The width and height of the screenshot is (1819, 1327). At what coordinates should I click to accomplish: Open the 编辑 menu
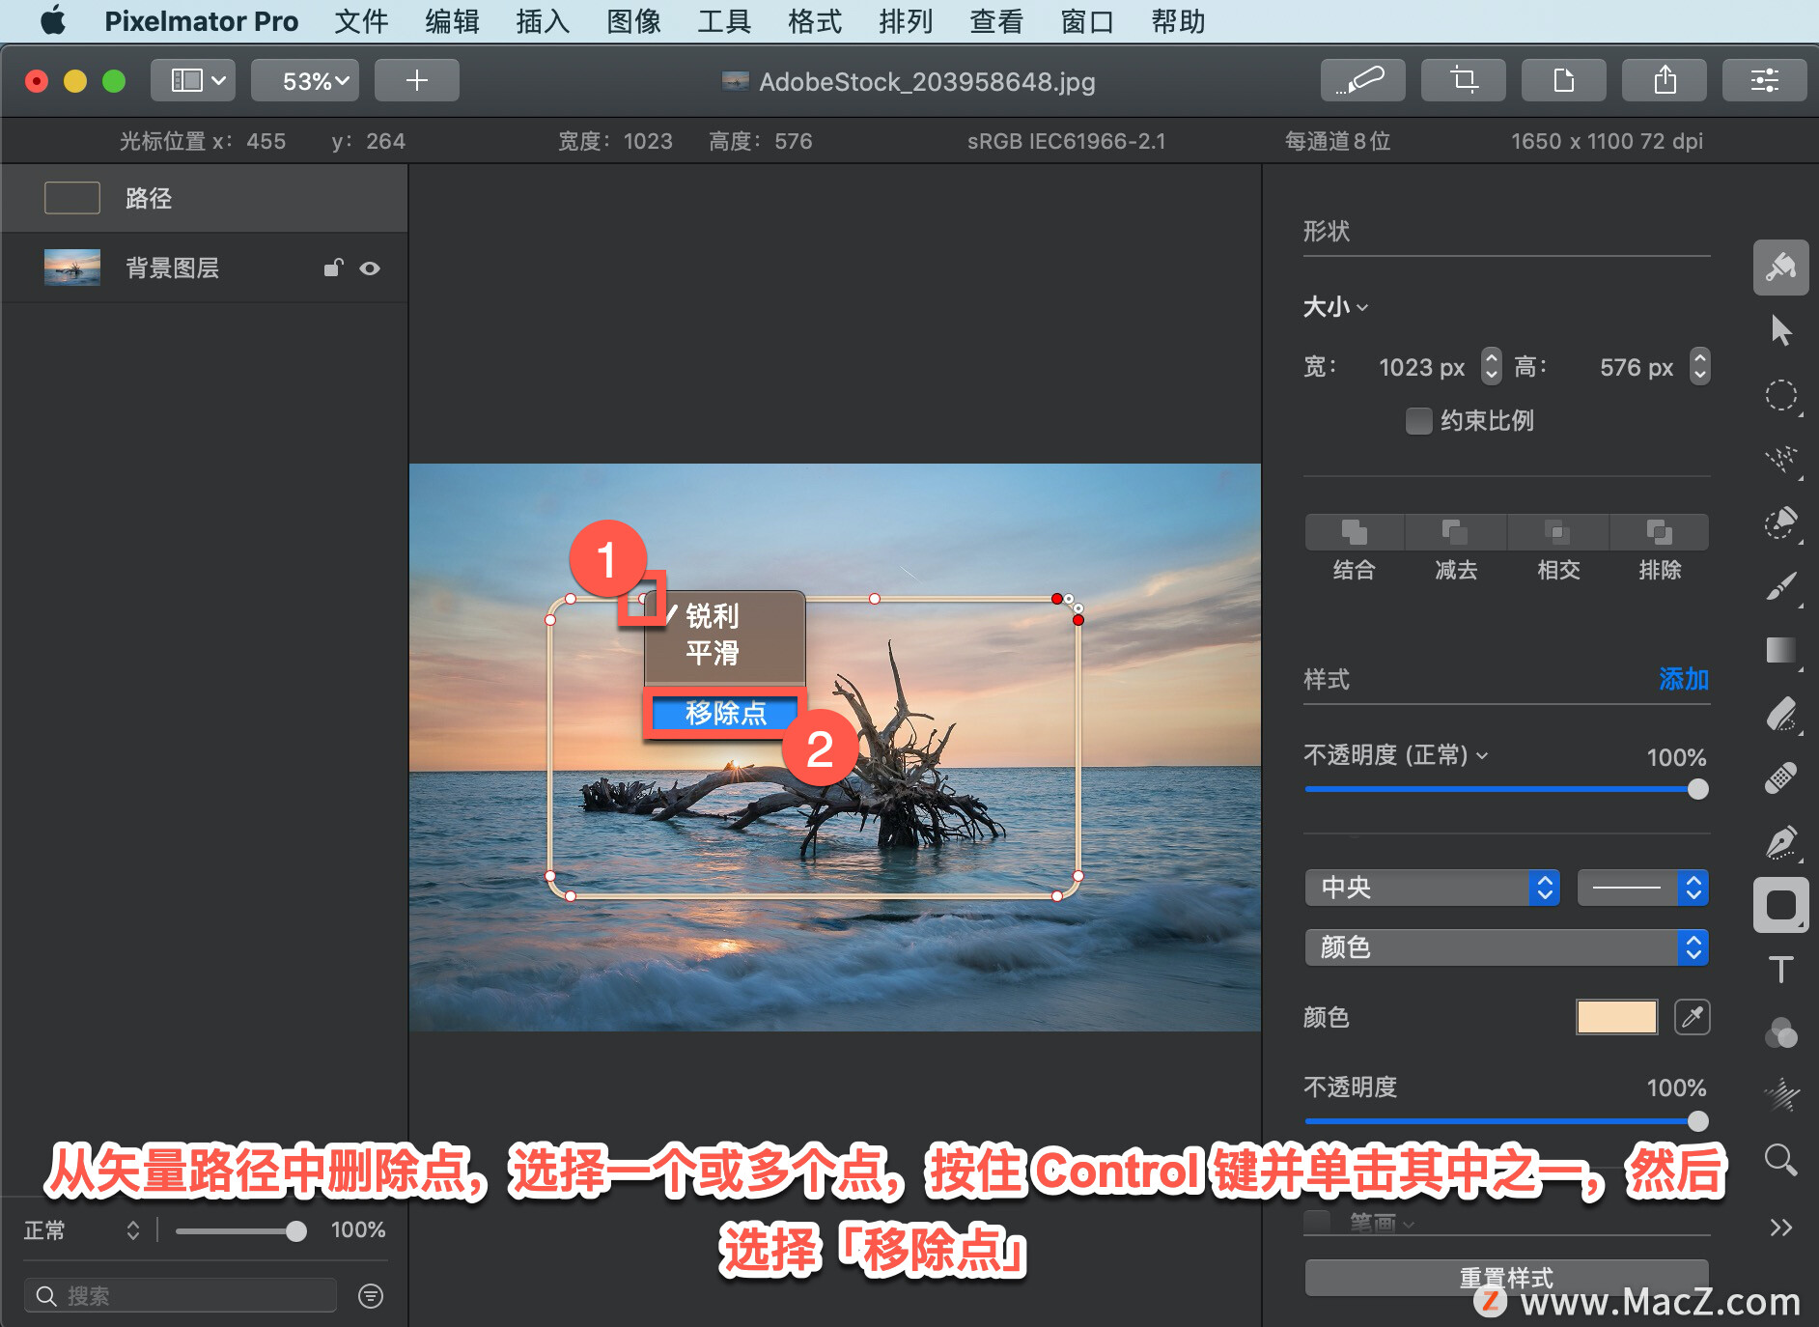452,21
